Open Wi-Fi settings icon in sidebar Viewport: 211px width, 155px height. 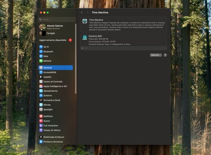coord(41,47)
